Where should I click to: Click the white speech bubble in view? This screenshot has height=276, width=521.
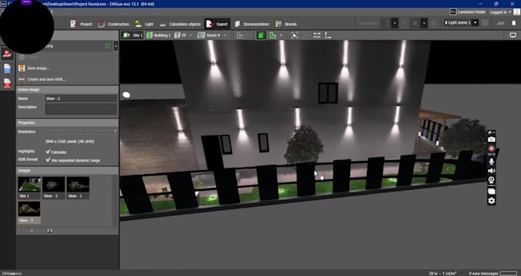tap(126, 95)
